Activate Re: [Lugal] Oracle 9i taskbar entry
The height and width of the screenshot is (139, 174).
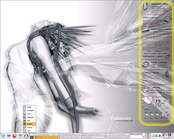93,134
